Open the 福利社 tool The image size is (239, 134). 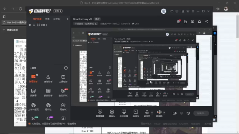pyautogui.click(x=48, y=106)
